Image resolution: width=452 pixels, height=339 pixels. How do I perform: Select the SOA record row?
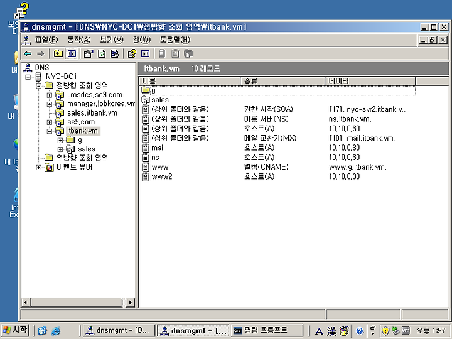(277, 109)
